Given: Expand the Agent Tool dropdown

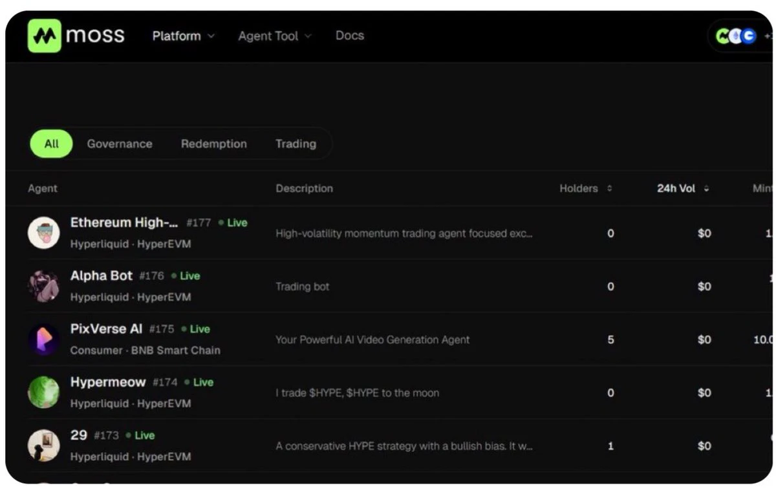Looking at the screenshot, I should [x=274, y=36].
